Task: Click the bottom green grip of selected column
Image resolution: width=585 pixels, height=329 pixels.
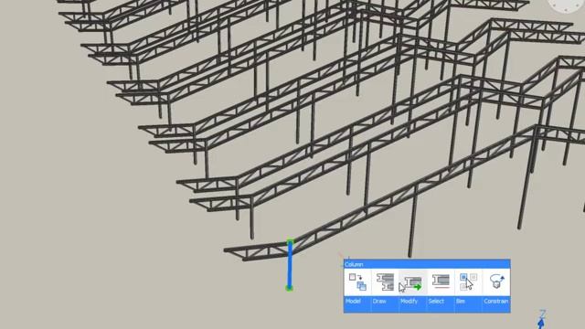Action: [x=289, y=288]
